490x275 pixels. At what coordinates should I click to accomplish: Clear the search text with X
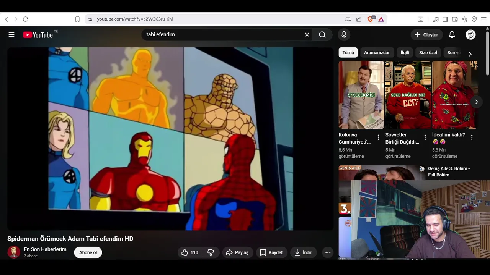click(x=307, y=35)
